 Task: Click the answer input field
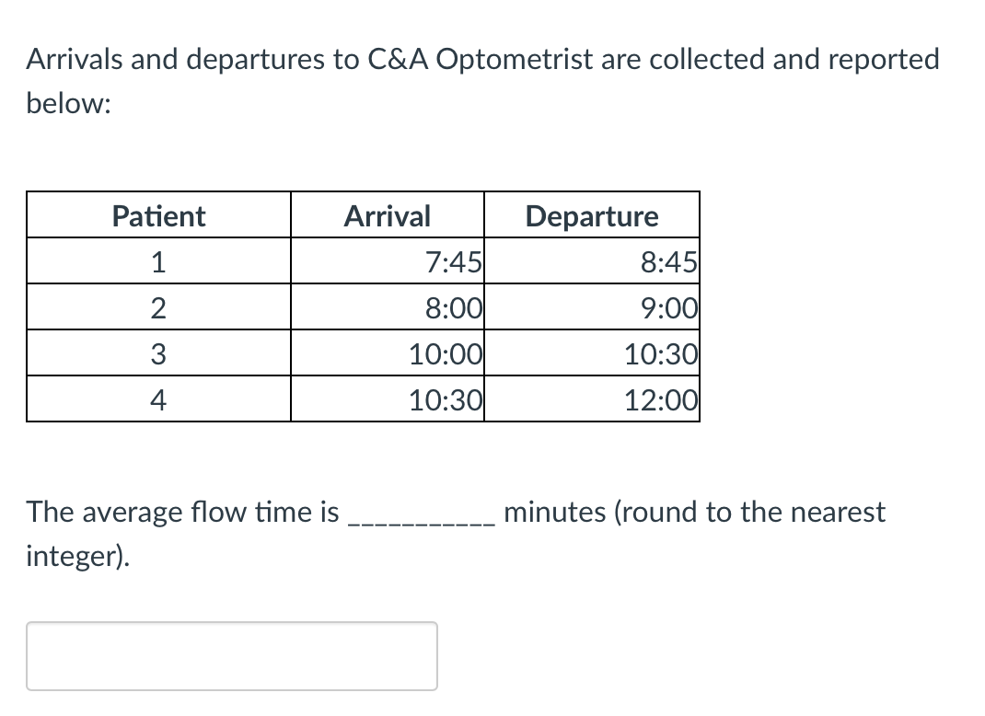coord(230,655)
